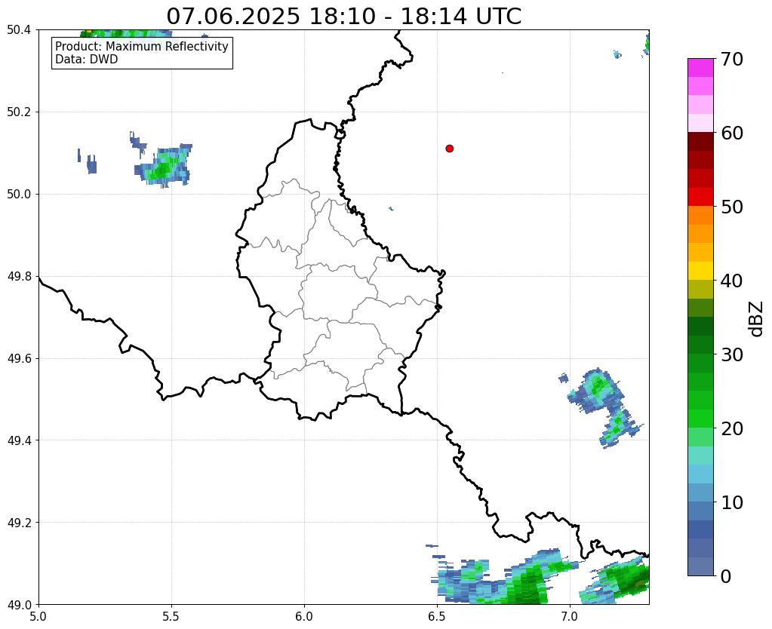Click the colorbar tick label 50
This screenshot has height=629, width=772.
732,207
